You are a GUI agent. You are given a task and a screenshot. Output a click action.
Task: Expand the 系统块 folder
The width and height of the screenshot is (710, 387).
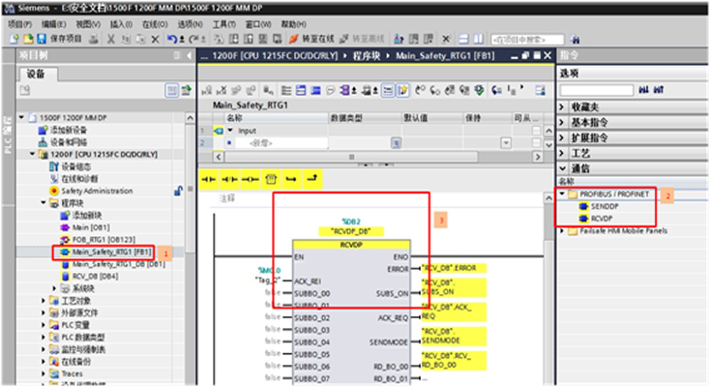click(54, 288)
